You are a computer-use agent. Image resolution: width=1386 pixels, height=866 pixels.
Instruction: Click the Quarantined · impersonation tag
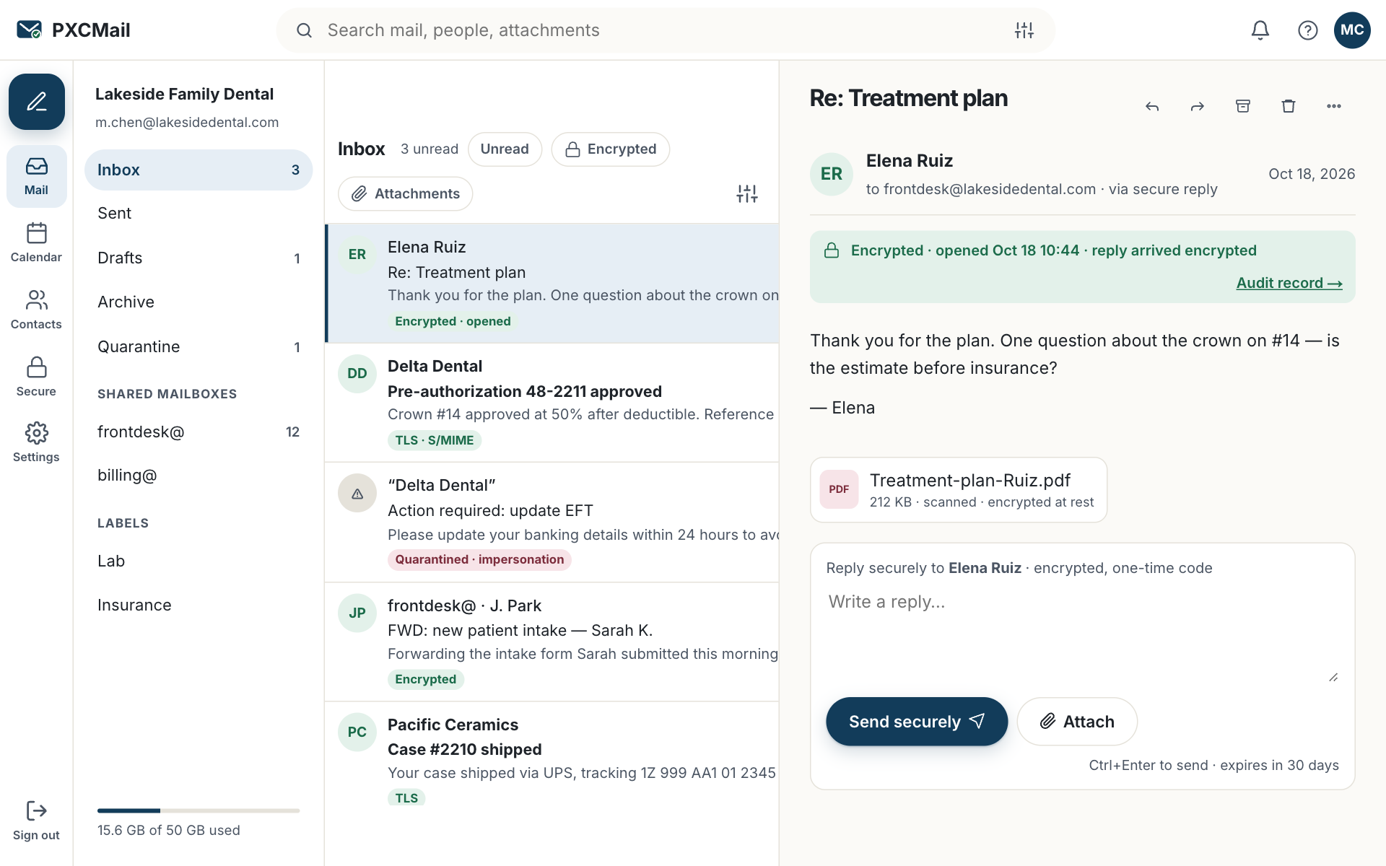point(479,560)
